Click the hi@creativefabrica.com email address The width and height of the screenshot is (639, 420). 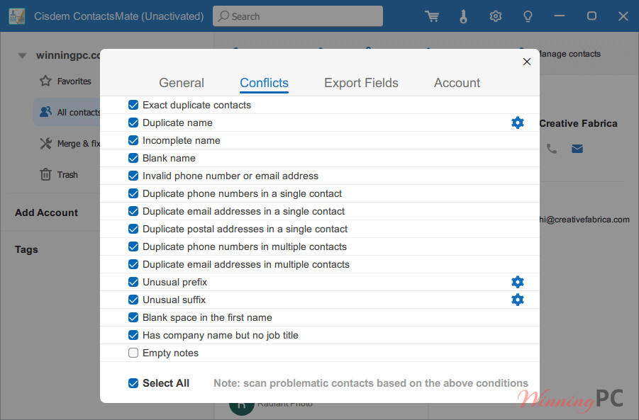584,220
